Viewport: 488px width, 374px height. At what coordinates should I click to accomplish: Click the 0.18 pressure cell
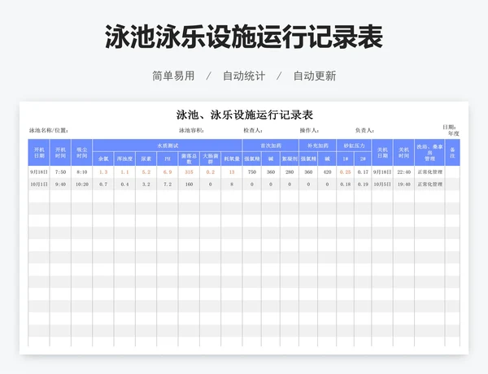click(346, 185)
